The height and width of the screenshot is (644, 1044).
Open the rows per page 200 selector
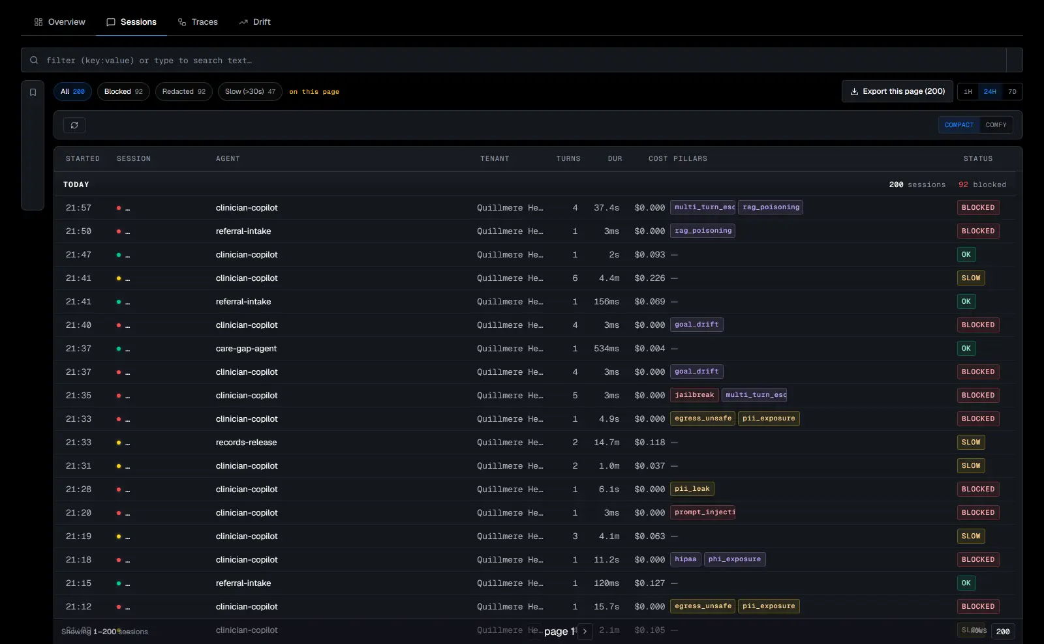coord(1003,632)
